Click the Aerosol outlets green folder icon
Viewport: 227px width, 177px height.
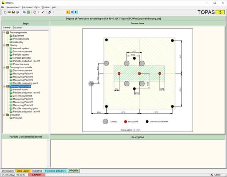click(11, 89)
